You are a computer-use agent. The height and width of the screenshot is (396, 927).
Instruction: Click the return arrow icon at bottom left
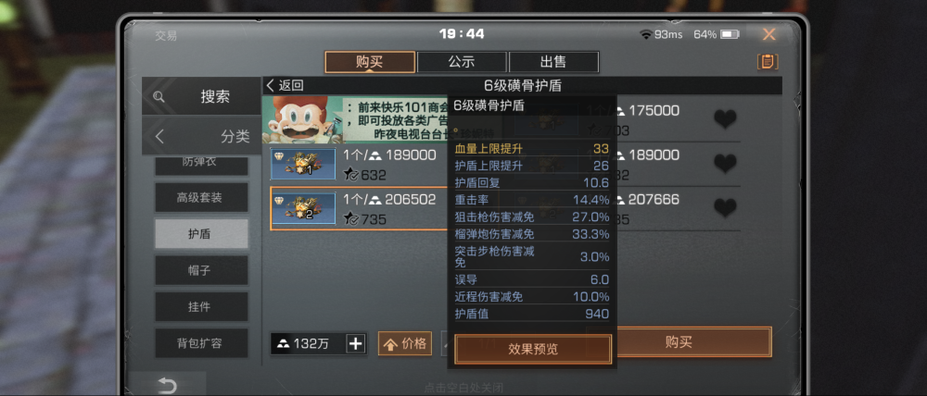167,386
